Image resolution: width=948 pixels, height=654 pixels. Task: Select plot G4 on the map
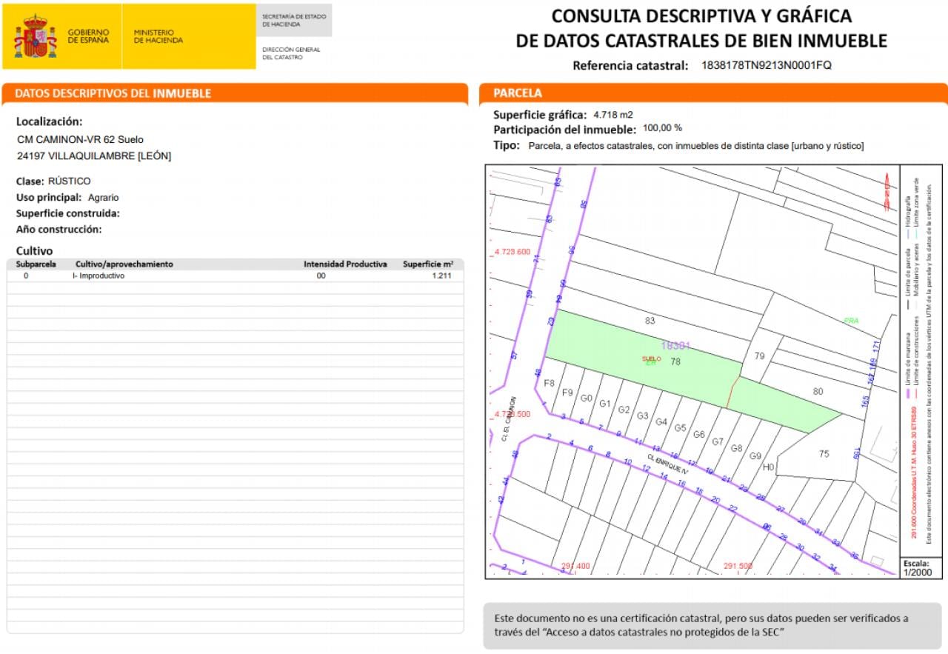click(x=661, y=421)
